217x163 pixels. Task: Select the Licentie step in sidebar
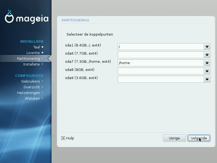pyautogui.click(x=33, y=53)
